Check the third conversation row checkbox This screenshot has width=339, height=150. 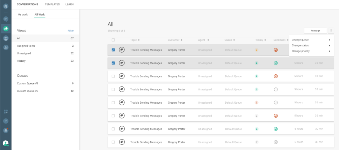pos(113,76)
